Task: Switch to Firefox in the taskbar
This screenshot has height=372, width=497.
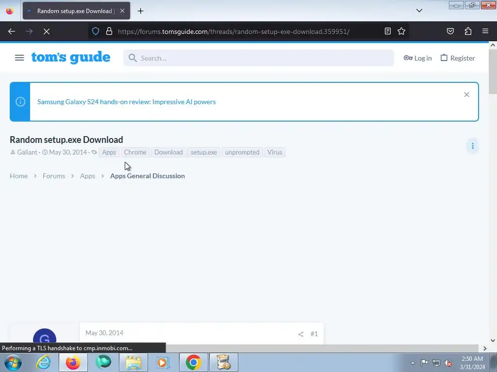Action: (73, 362)
